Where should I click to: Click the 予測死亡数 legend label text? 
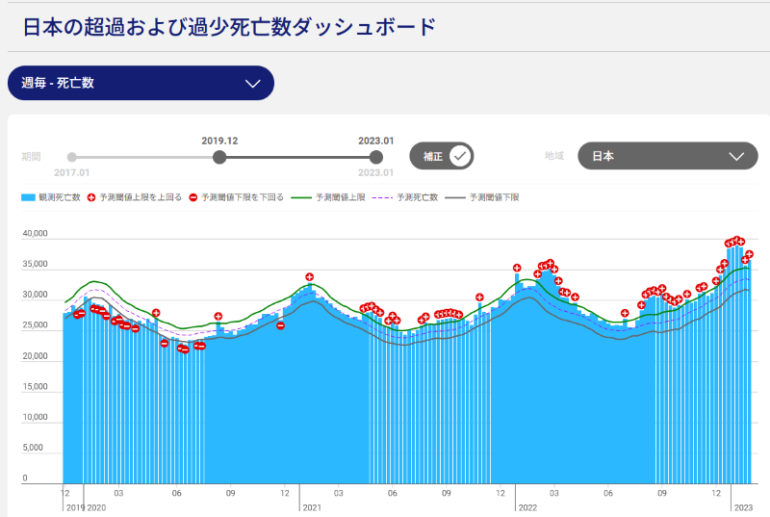pyautogui.click(x=418, y=197)
